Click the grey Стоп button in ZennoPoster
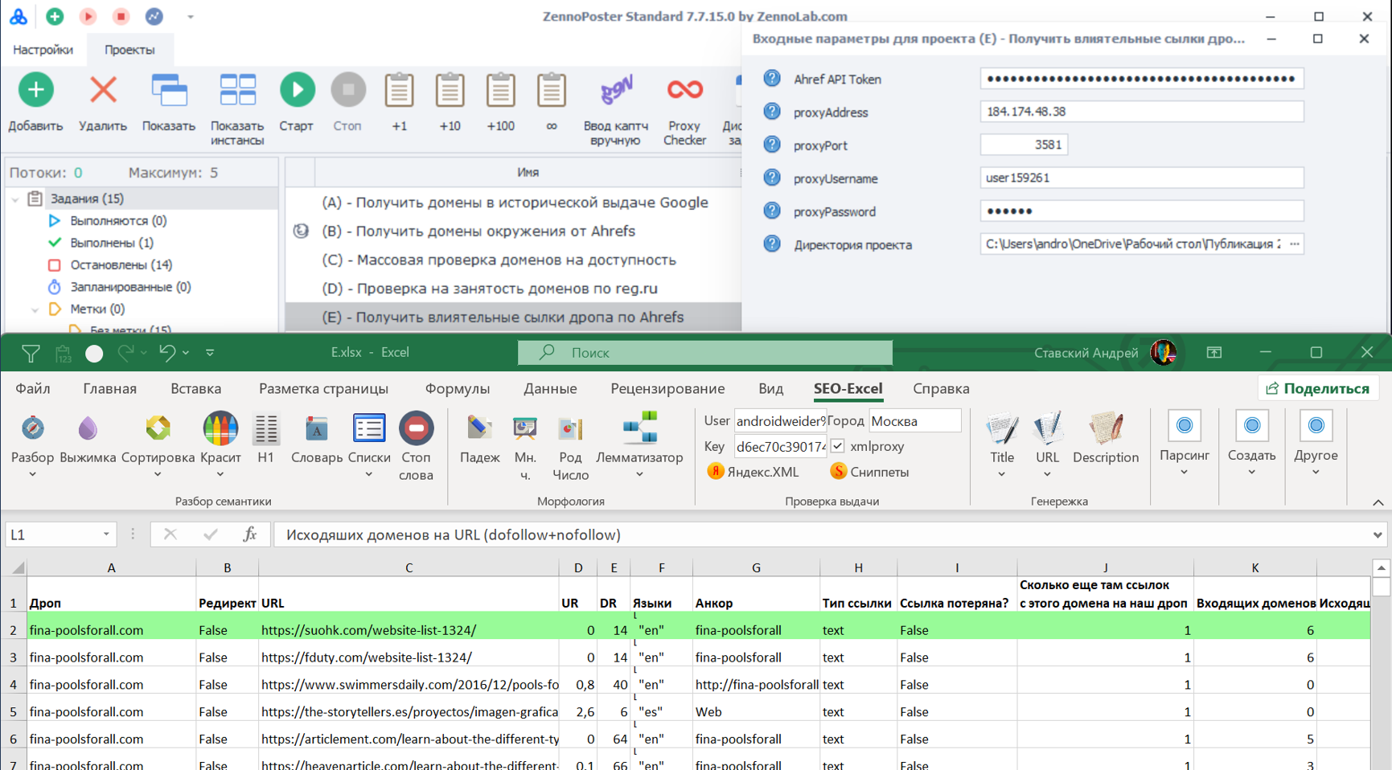1392x770 pixels. tap(347, 90)
